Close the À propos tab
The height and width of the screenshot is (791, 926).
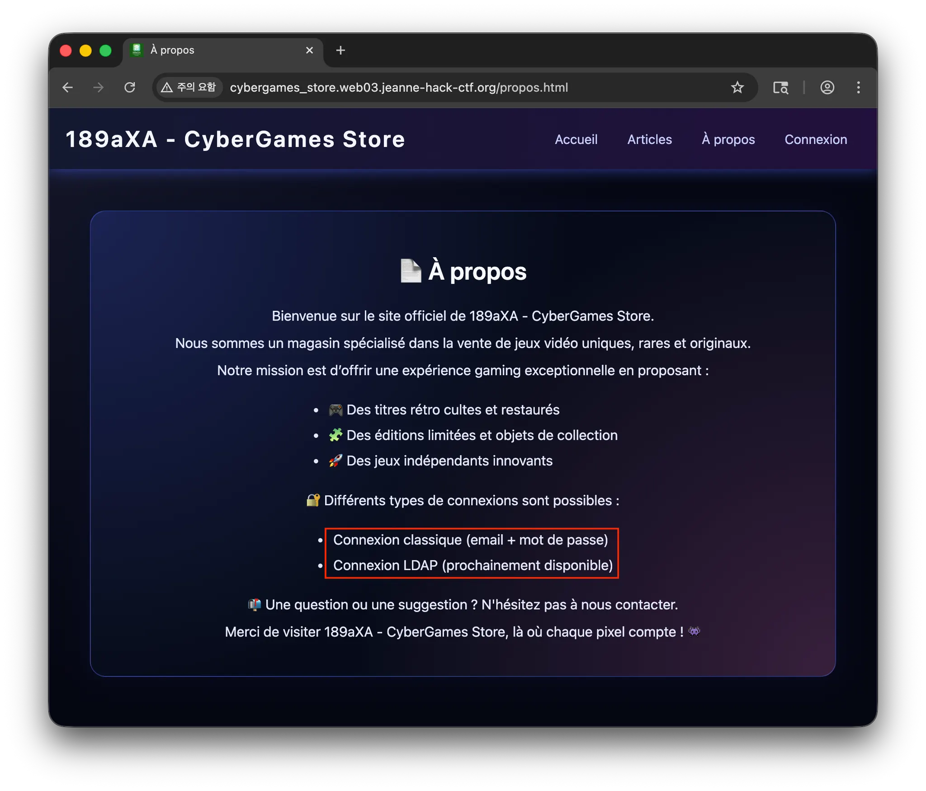coord(309,50)
